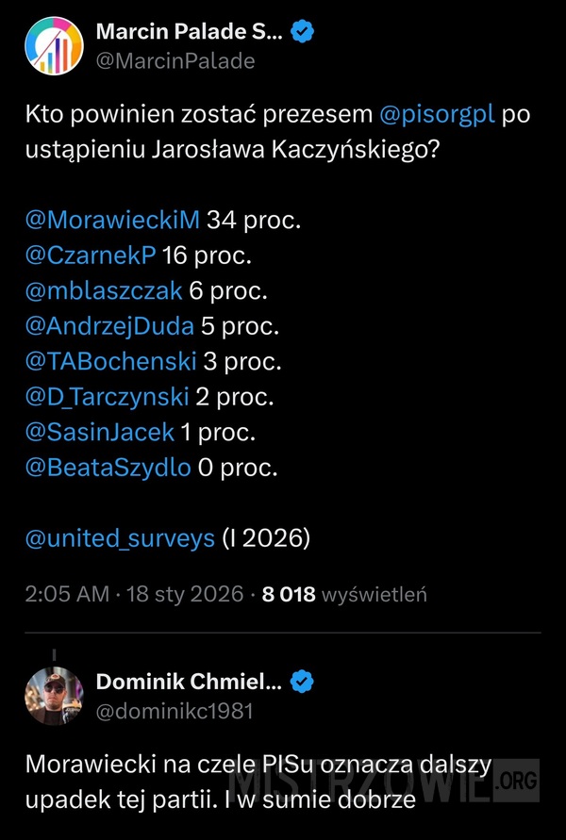The image size is (566, 840).
Task: Click the verified badge next to Marcin Palade
Action: coord(302,33)
